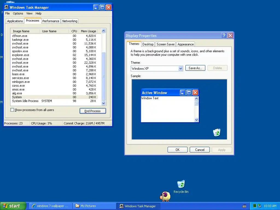Click the windows 7 wallpaper taskbar button
Image resolution: width=280 pixels, height=210 pixels.
[51, 206]
